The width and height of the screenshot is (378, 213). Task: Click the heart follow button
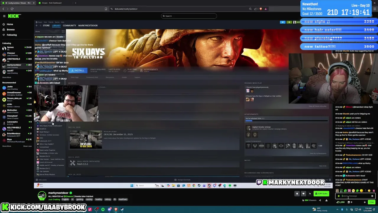click(303, 194)
